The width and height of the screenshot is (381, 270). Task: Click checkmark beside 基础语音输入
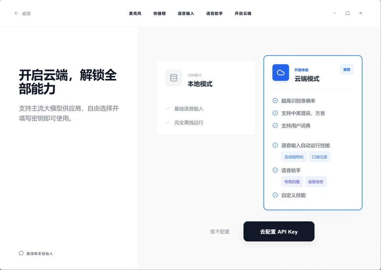tap(168, 109)
